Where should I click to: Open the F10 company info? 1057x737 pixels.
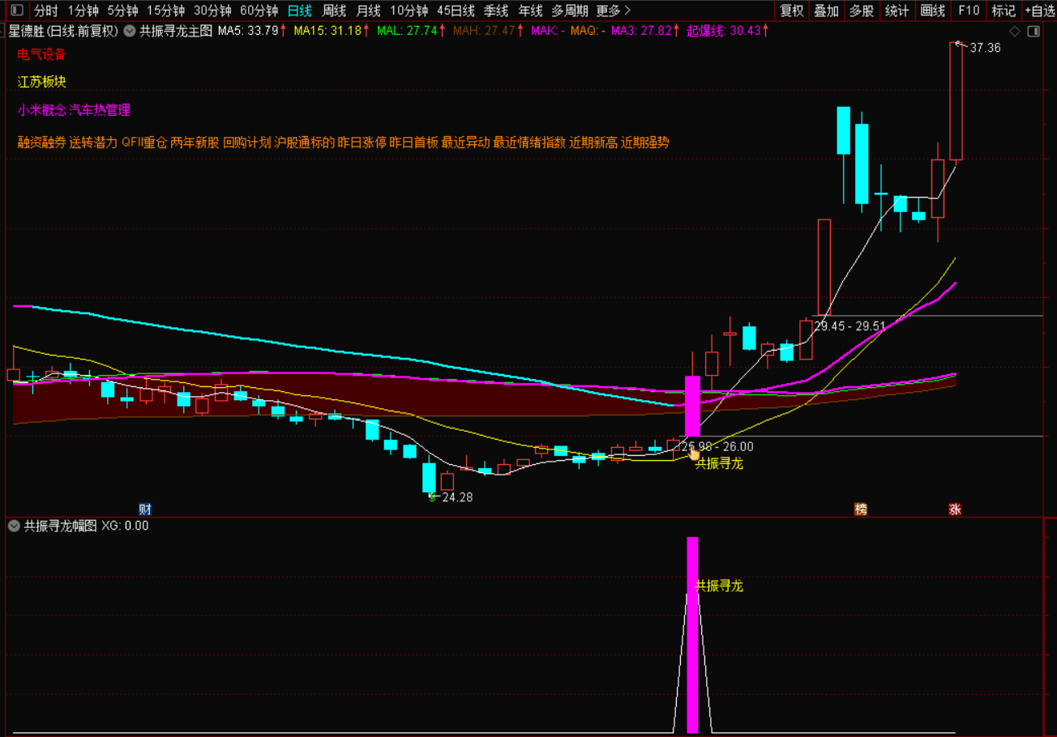coord(968,11)
